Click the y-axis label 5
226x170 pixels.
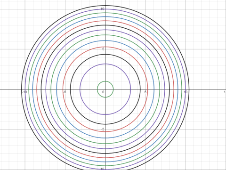pyautogui.click(x=103, y=49)
